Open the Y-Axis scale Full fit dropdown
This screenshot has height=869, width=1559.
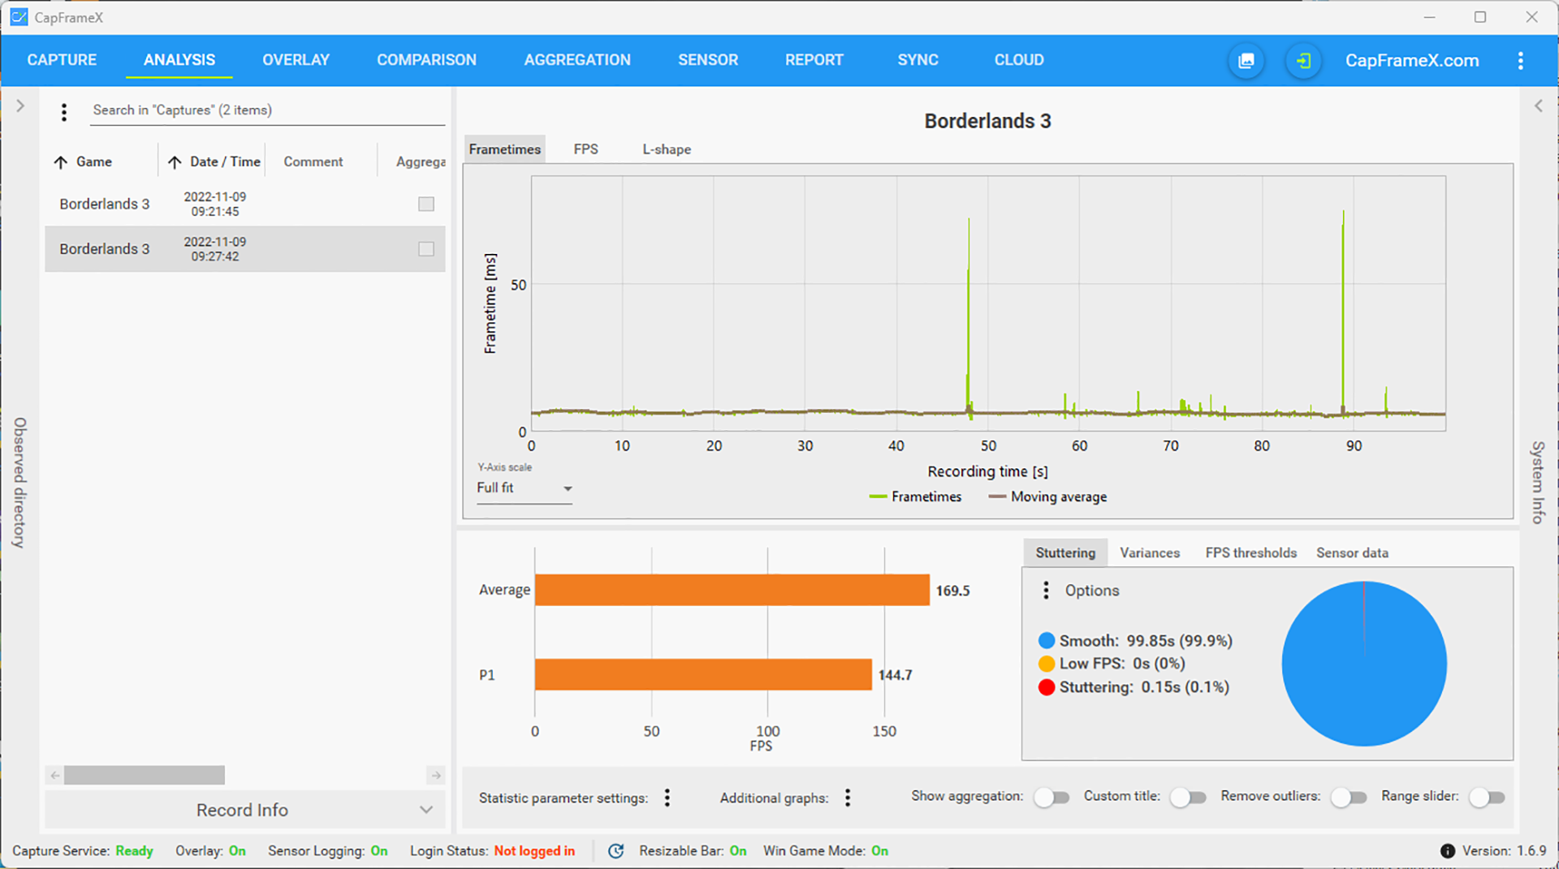[525, 488]
